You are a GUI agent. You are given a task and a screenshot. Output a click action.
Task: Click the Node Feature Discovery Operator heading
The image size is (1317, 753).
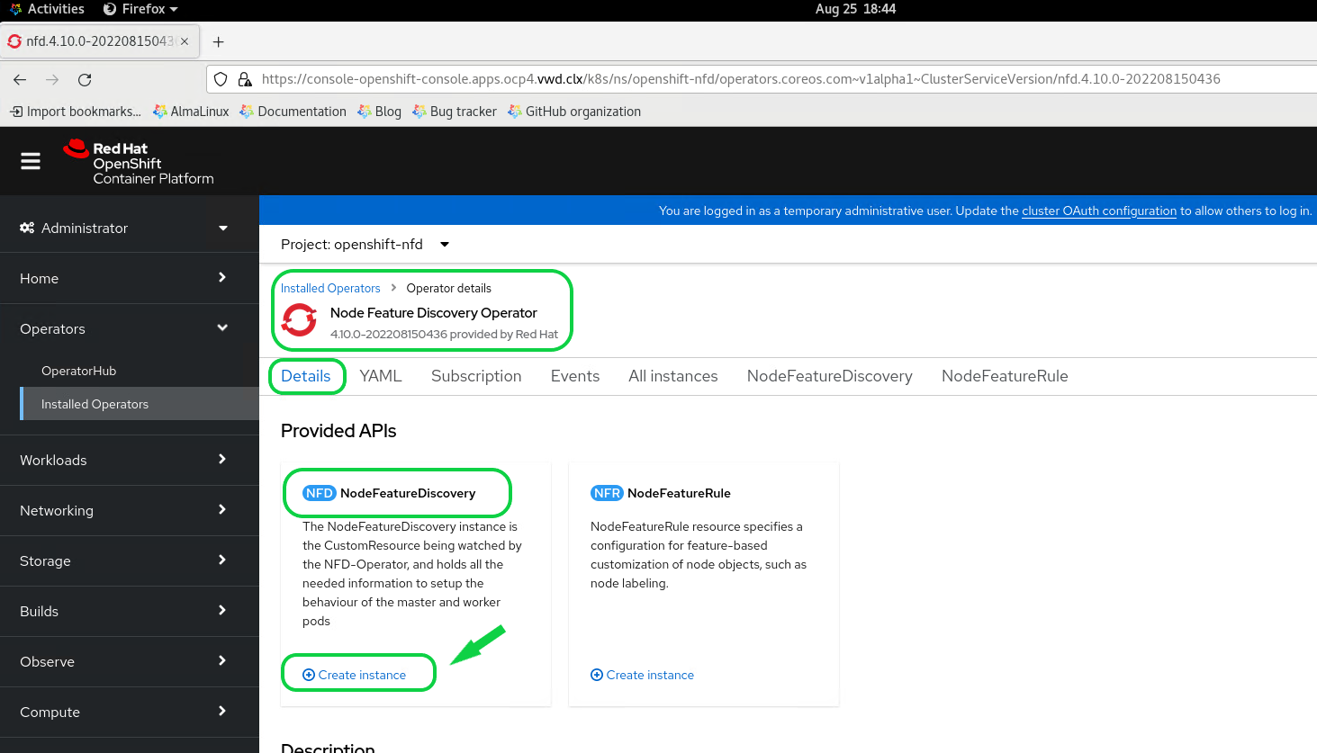(434, 313)
